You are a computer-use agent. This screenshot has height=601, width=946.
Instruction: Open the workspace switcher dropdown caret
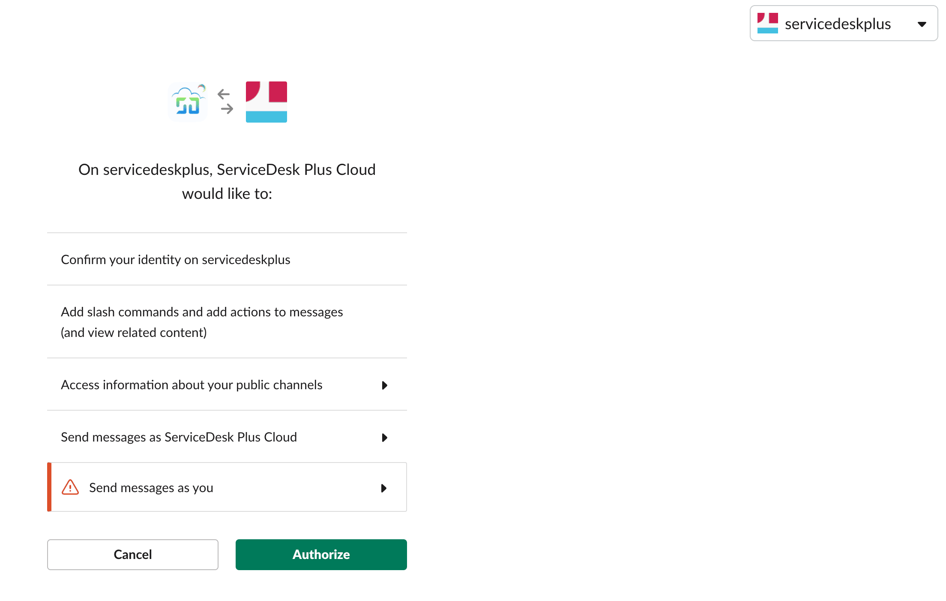tap(922, 24)
